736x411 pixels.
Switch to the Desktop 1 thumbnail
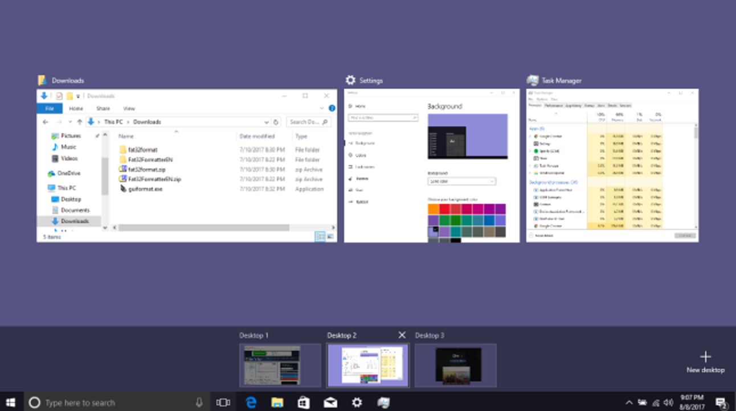pyautogui.click(x=280, y=365)
